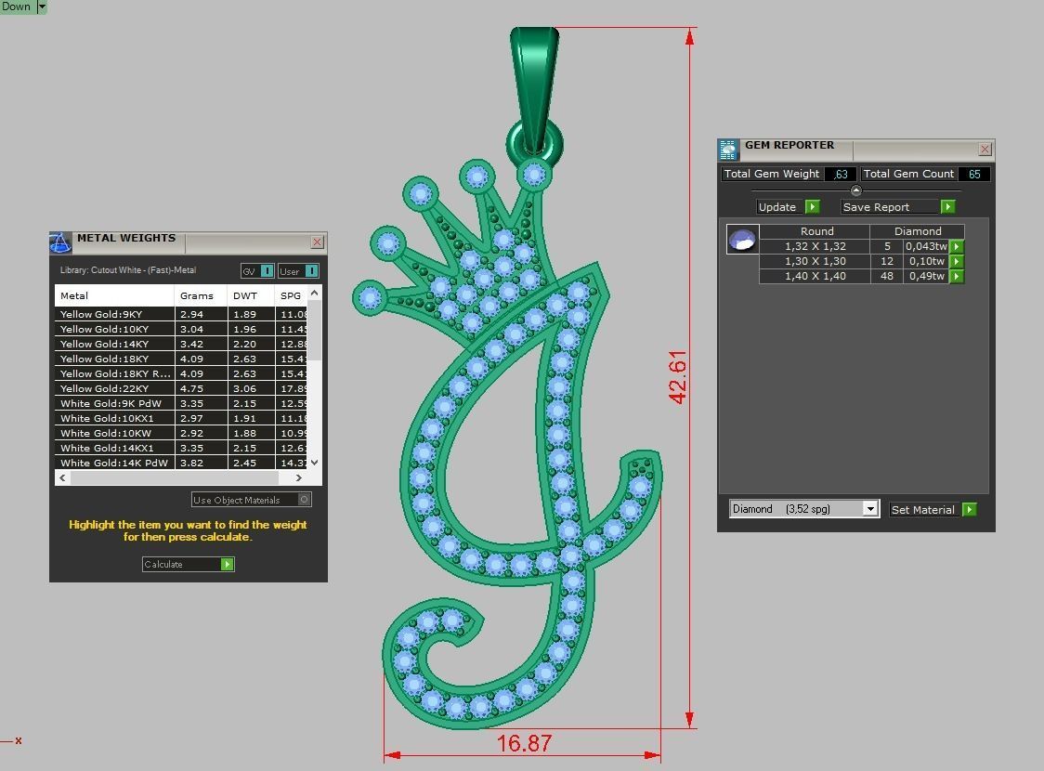The height and width of the screenshot is (771, 1044).
Task: Open the Down viewport dropdown arrow
Action: tap(41, 7)
